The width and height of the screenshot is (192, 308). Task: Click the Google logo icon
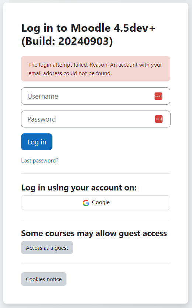[86, 203]
